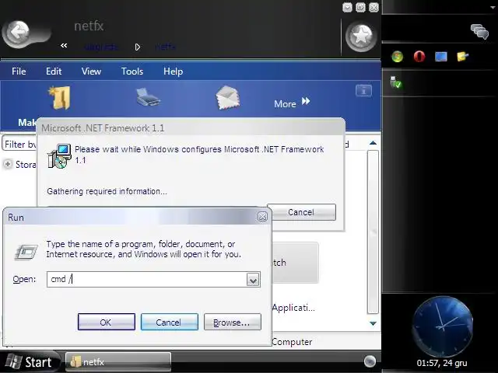
Task: Click the blue desktop monitor sidebar icon
Action: pos(441,57)
